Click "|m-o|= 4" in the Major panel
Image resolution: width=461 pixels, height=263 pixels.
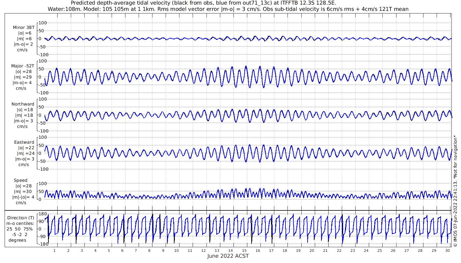tap(22, 83)
